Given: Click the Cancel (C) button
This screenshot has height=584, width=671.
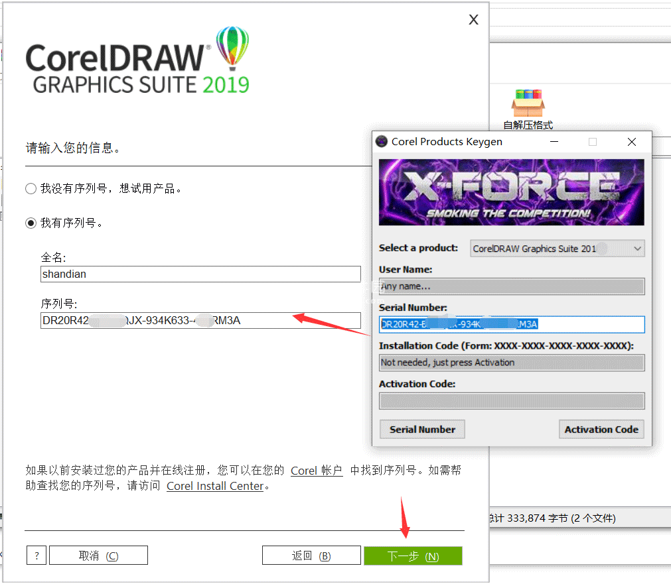Looking at the screenshot, I should click(x=98, y=555).
